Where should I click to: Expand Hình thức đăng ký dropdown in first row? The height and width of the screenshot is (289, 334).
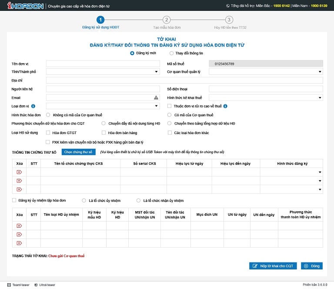(x=320, y=172)
